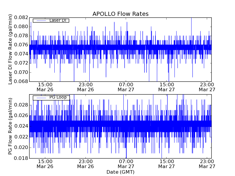This screenshot has width=235, height=176.
Task: Click the 0.082 tick on the top plot
Action: pos(22,18)
